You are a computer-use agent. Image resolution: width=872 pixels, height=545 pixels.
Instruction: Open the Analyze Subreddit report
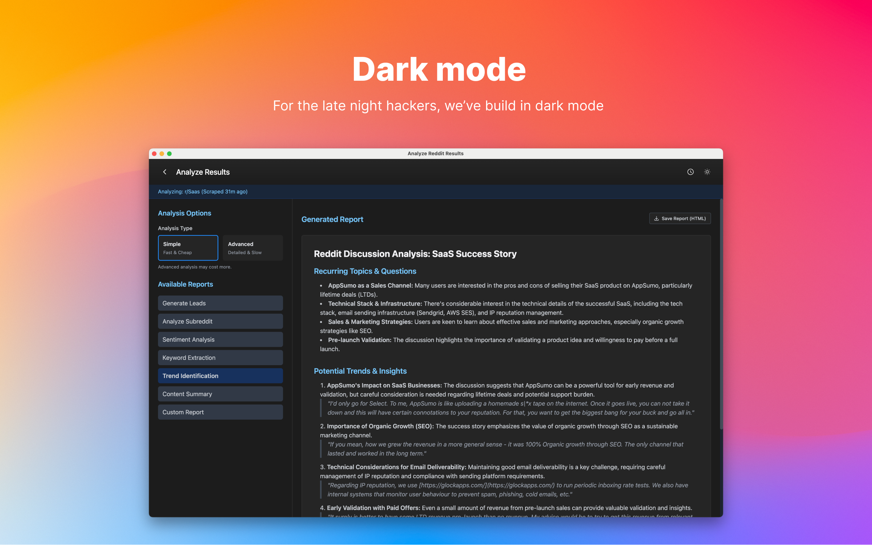[x=220, y=321]
